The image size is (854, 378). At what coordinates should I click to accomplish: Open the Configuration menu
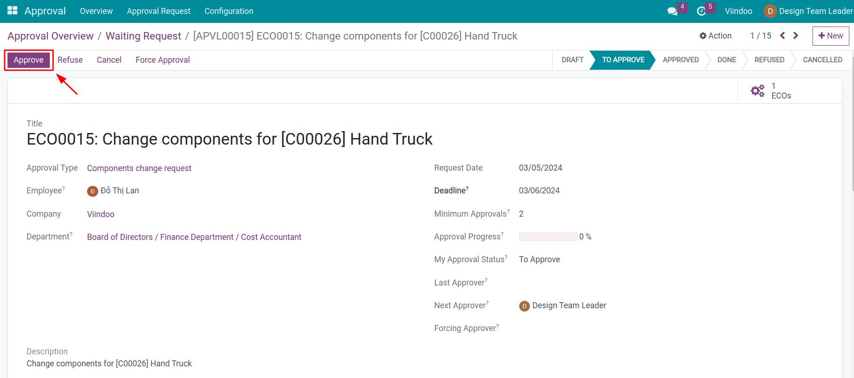pyautogui.click(x=229, y=11)
